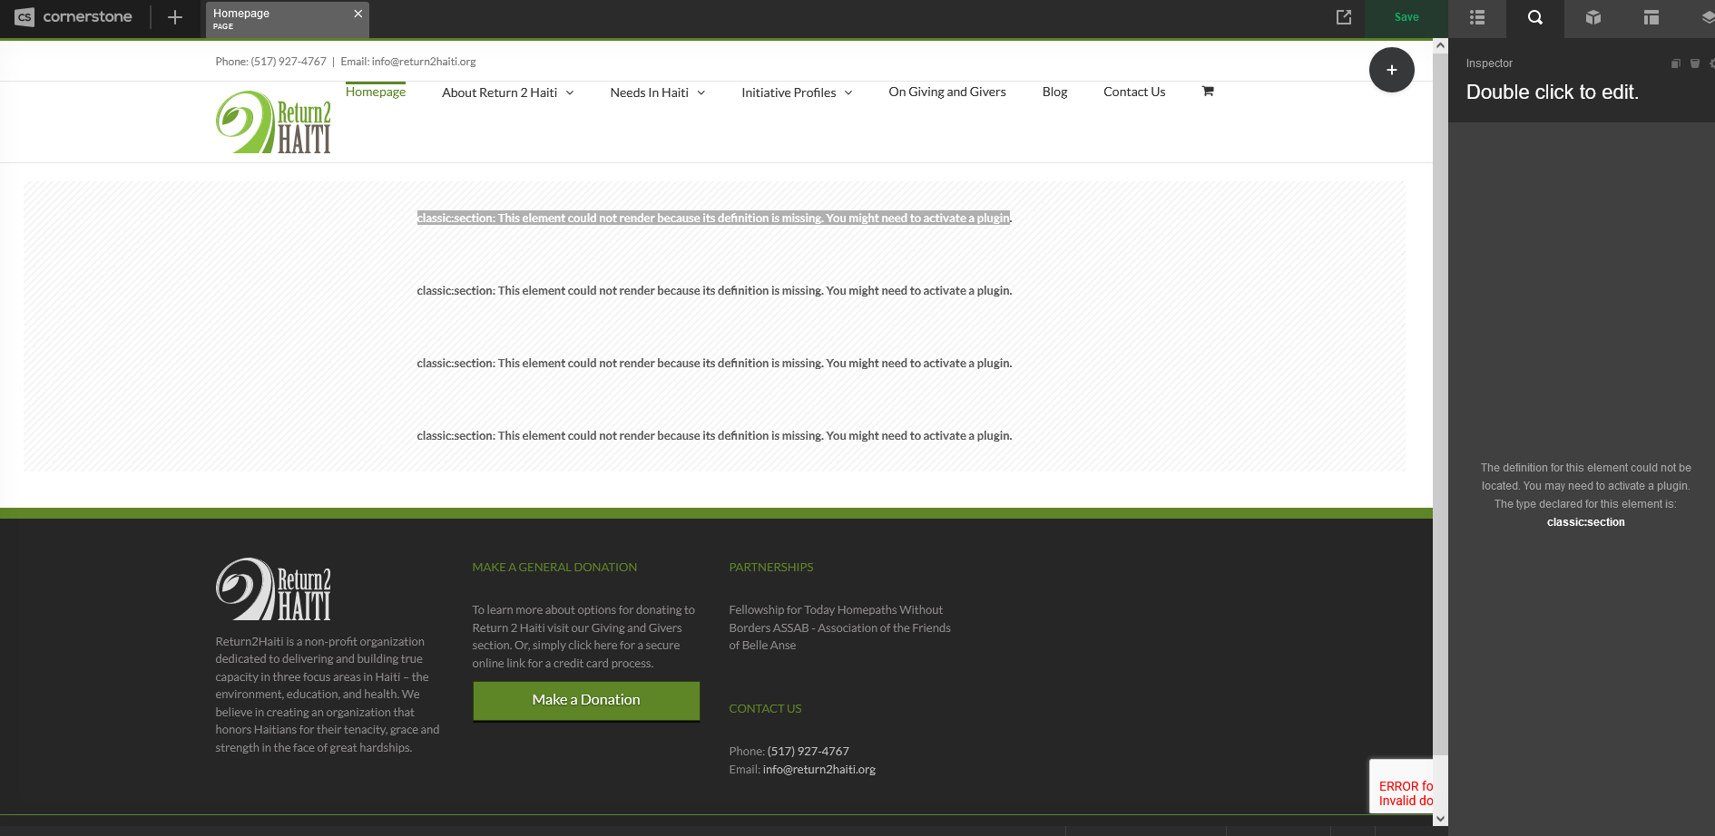This screenshot has width=1715, height=836.
Task: Open the Elements cube icon
Action: [1592, 17]
